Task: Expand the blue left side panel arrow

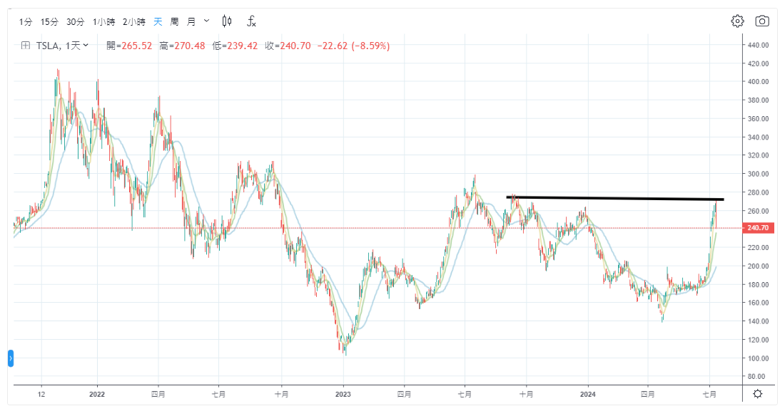Action: click(11, 358)
